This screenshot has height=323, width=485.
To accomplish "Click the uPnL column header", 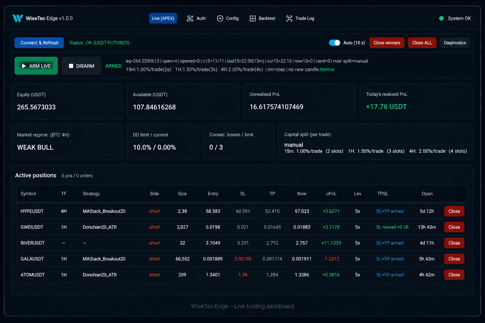I will click(331, 194).
